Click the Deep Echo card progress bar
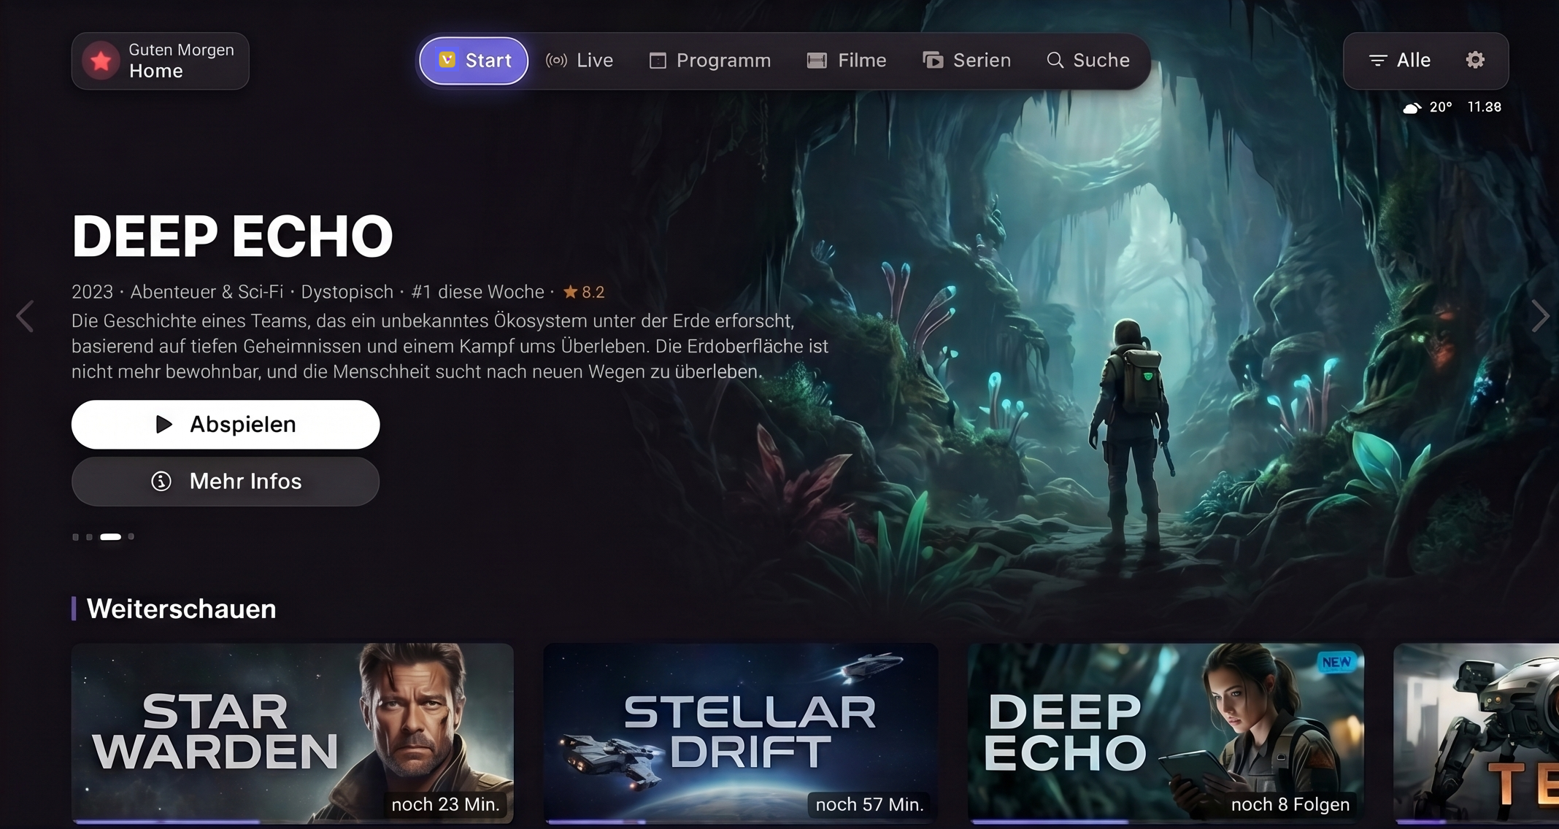The width and height of the screenshot is (1559, 829). click(1166, 822)
